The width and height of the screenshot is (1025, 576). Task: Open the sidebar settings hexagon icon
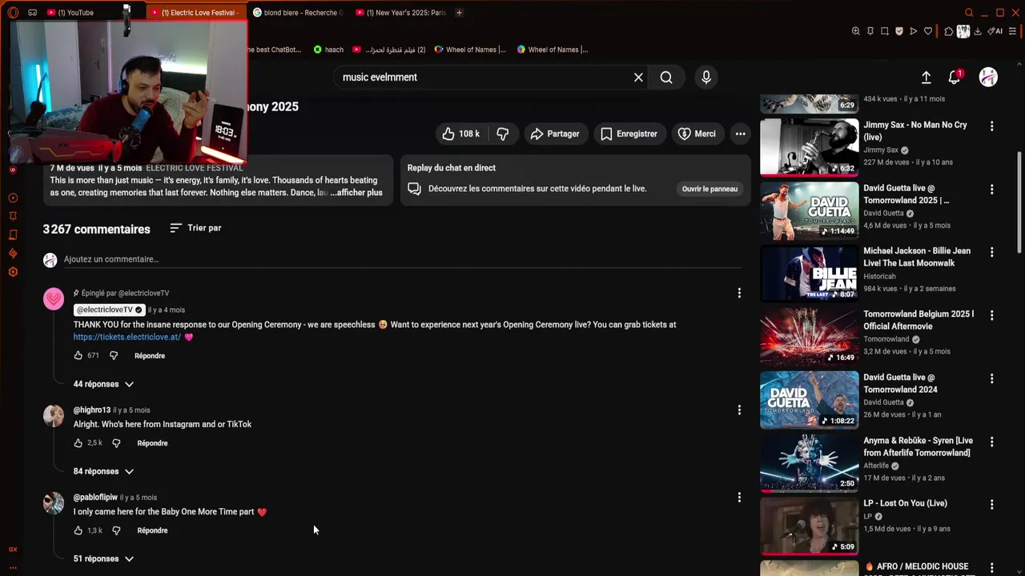(13, 272)
